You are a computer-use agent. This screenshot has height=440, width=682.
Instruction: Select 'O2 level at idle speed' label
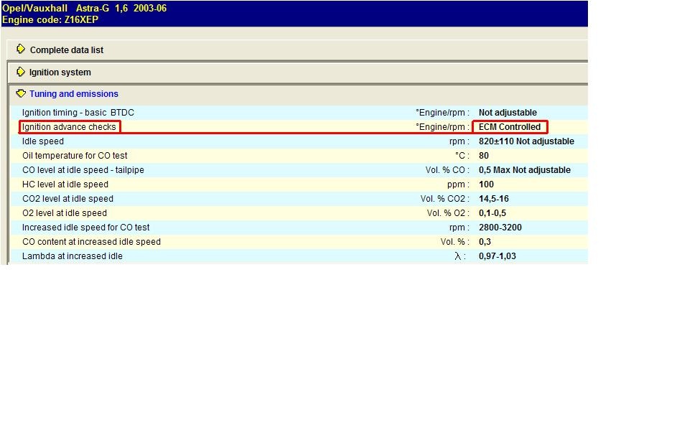(65, 213)
